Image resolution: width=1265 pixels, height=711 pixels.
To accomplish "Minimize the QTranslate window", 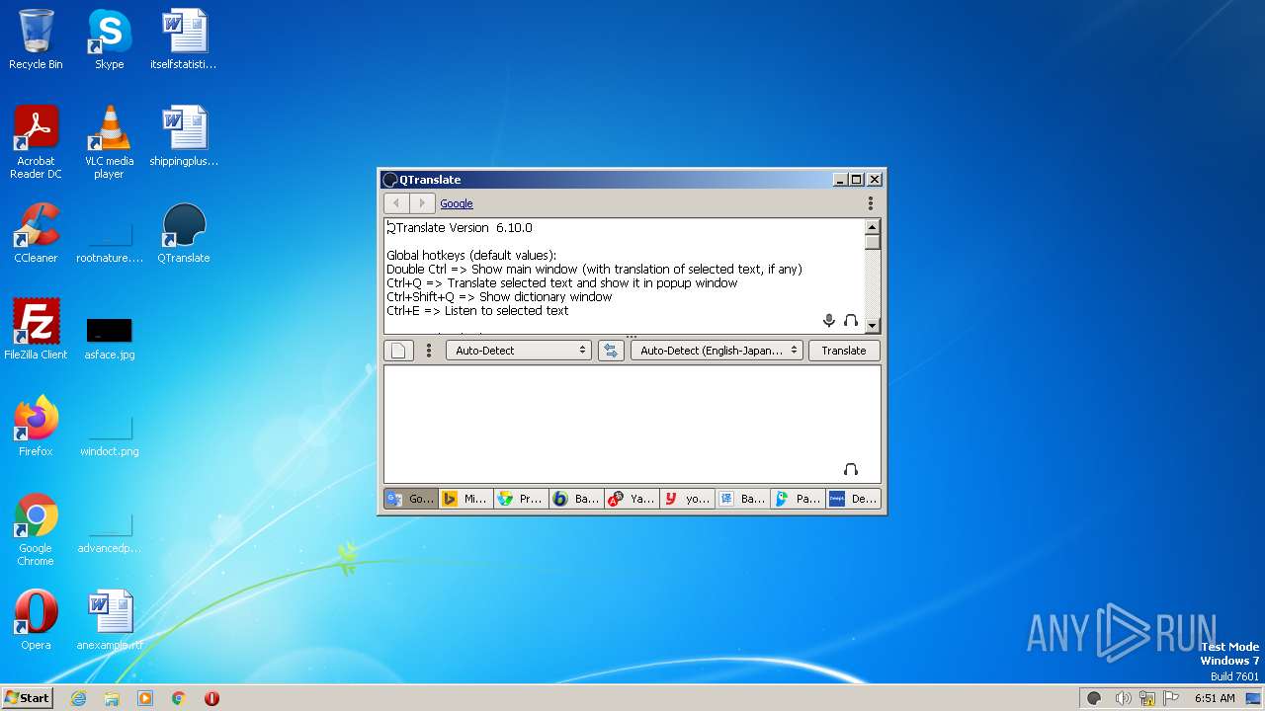I will click(x=840, y=180).
